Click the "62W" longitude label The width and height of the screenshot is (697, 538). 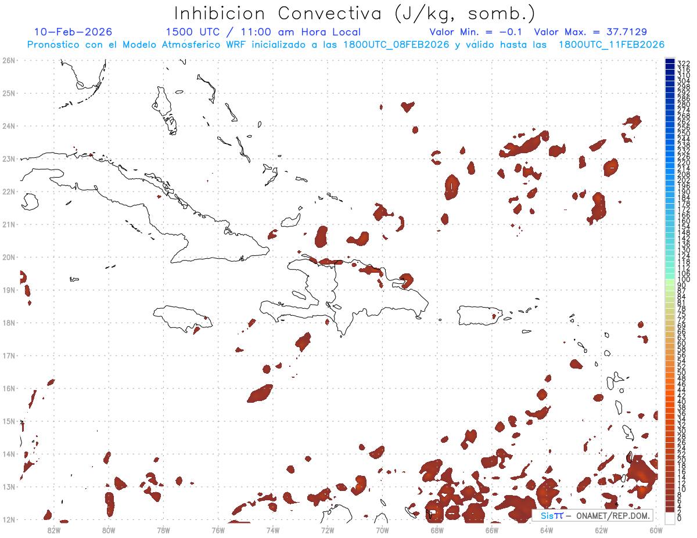click(601, 530)
